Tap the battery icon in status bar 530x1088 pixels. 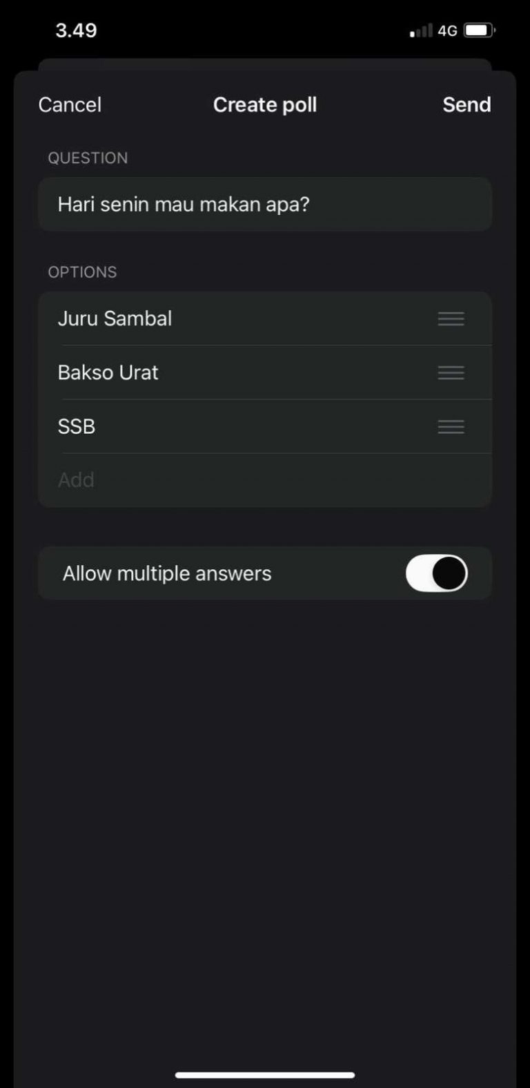479,30
